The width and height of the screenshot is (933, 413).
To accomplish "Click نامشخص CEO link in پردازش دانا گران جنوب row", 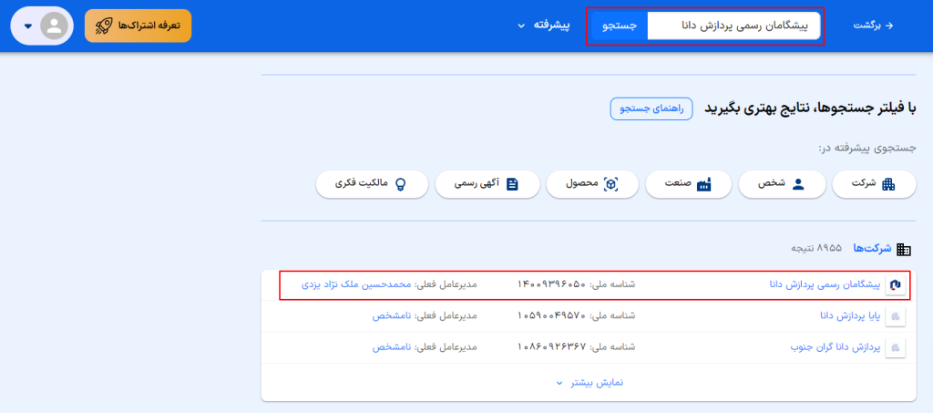I will click(x=392, y=347).
